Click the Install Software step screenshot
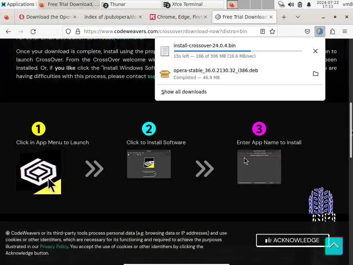353x265 pixels. click(x=149, y=164)
